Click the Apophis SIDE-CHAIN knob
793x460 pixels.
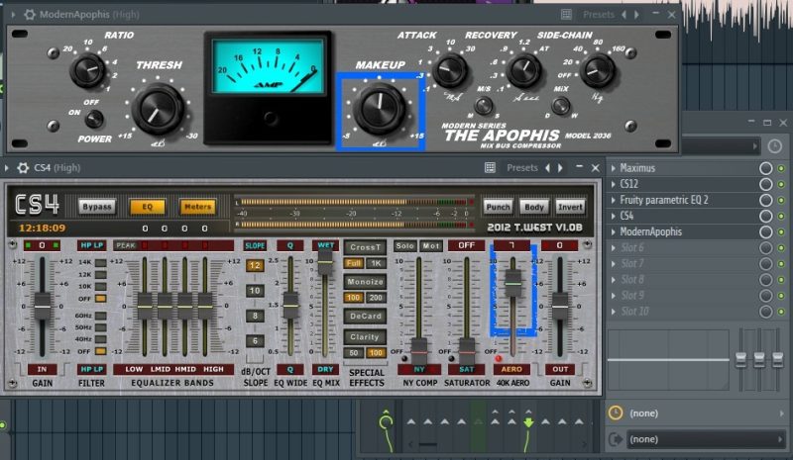598,70
